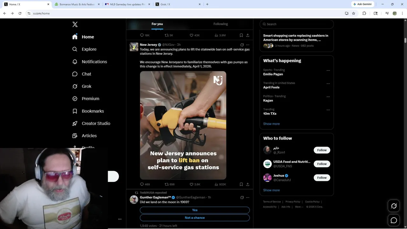Close the Home / X browser tab

[48, 4]
